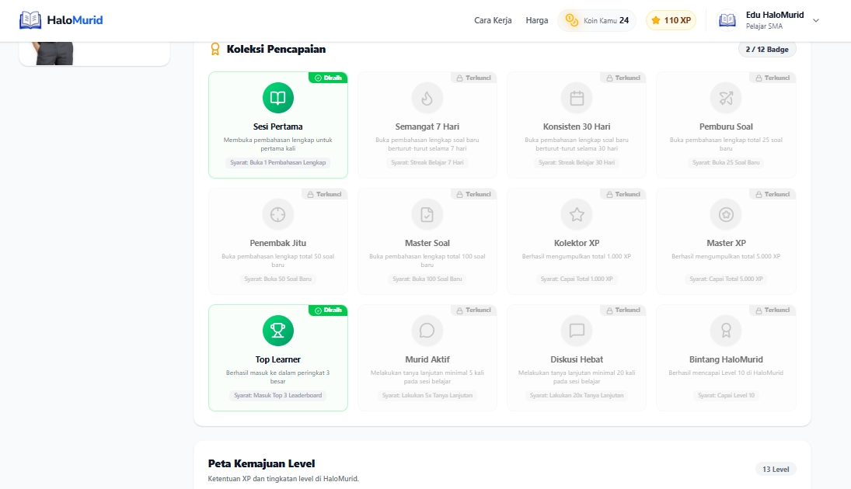Click the Bintang HaloMurid ribbon icon
Screen dimensions: 851x489
pyautogui.click(x=726, y=331)
